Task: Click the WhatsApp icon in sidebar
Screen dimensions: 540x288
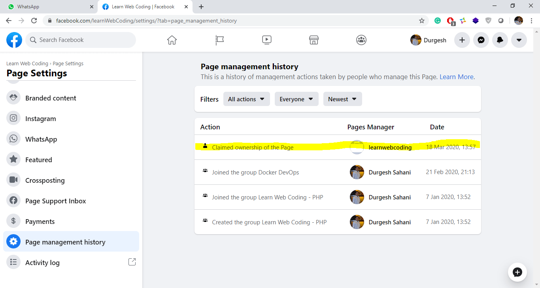Action: tap(13, 138)
